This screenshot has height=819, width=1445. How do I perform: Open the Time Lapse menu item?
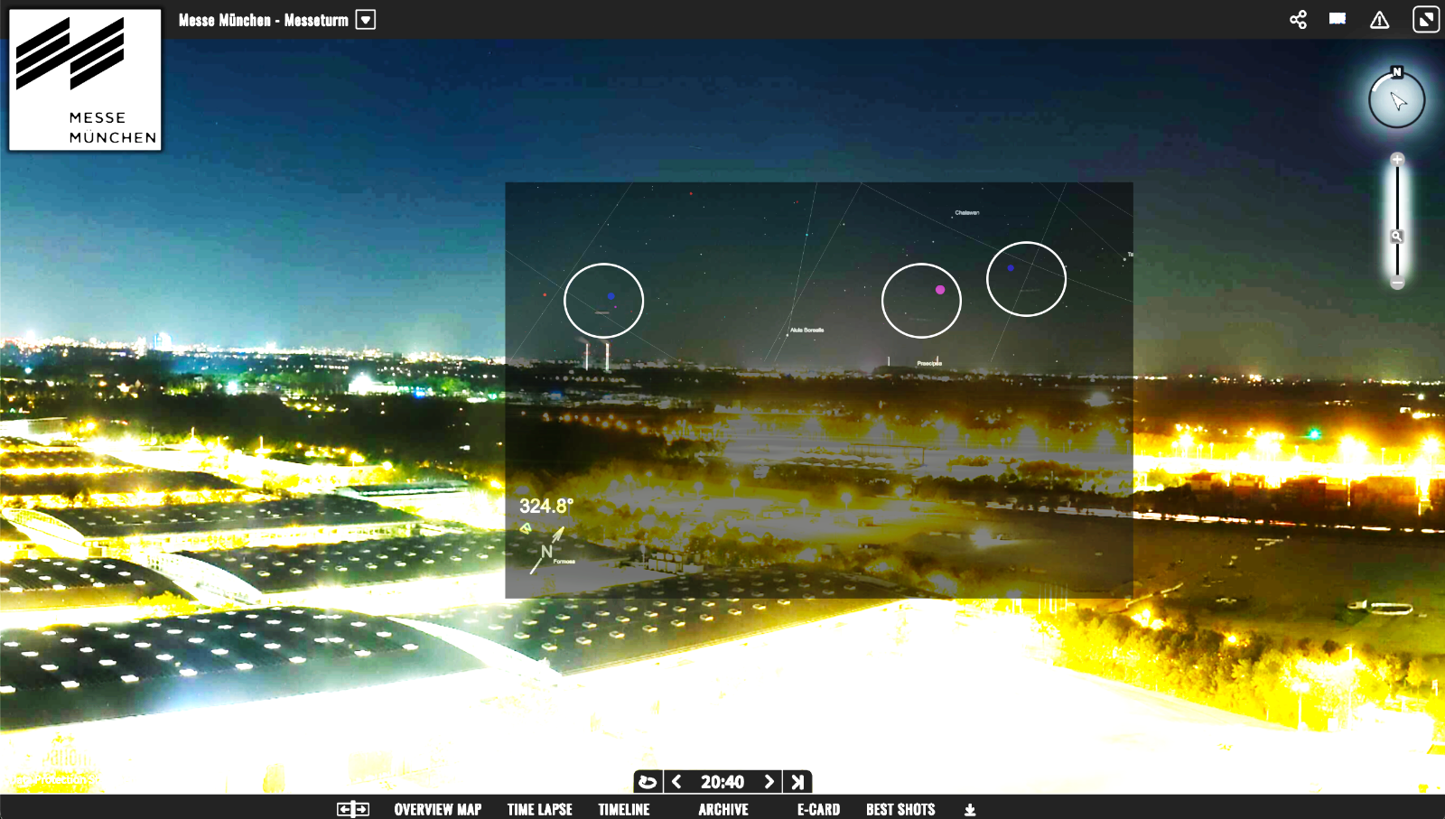pyautogui.click(x=539, y=809)
